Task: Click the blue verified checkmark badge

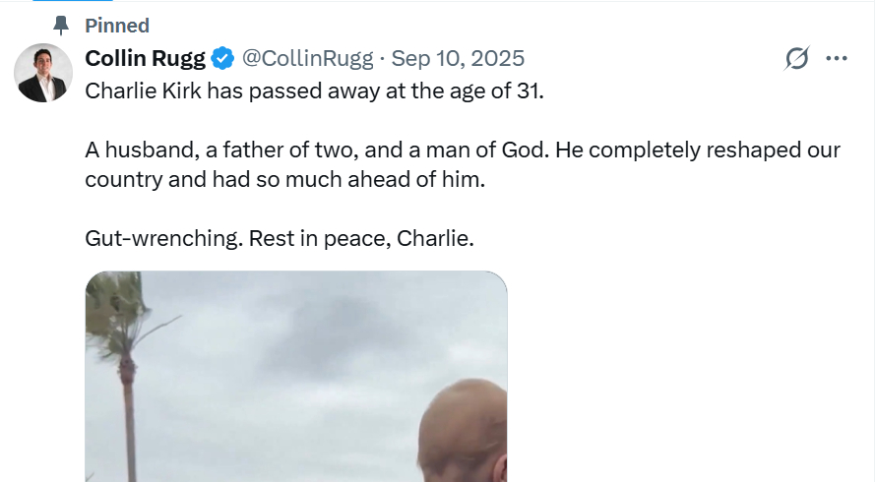Action: coord(223,59)
